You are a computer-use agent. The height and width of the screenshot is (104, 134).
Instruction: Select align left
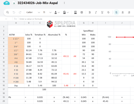tap(116, 12)
